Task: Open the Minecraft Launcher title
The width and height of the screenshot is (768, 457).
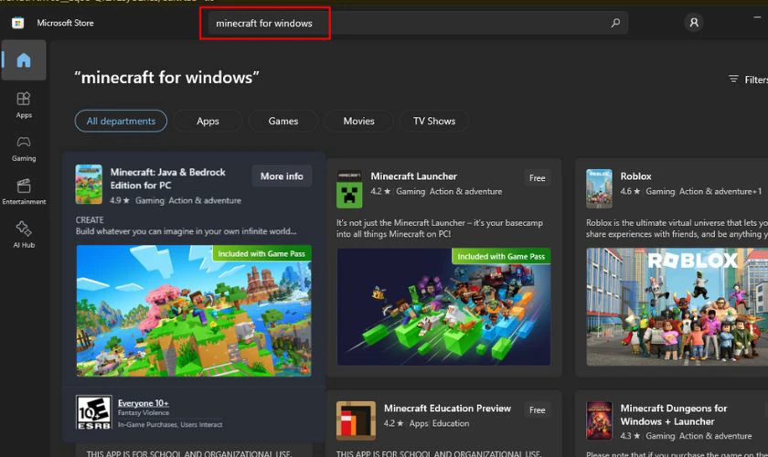Action: click(x=414, y=175)
